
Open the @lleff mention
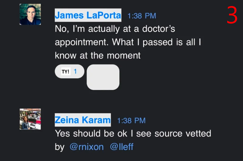pos(122,147)
